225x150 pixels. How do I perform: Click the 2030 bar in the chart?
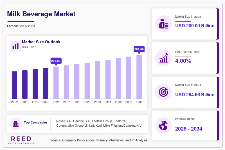pos(98,80)
